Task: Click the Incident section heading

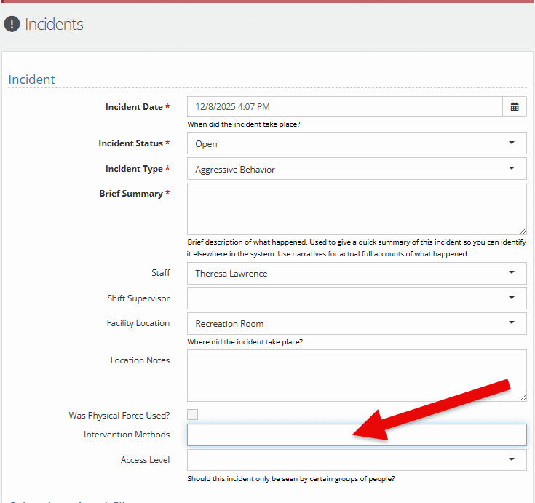Action: (31, 79)
